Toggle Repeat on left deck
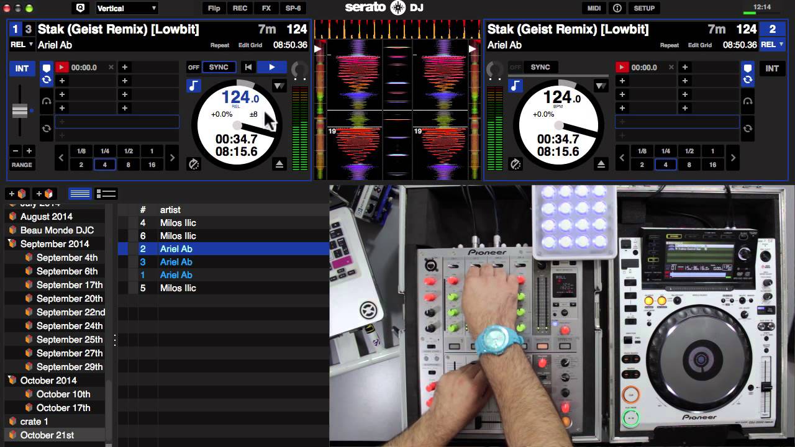 pyautogui.click(x=220, y=45)
